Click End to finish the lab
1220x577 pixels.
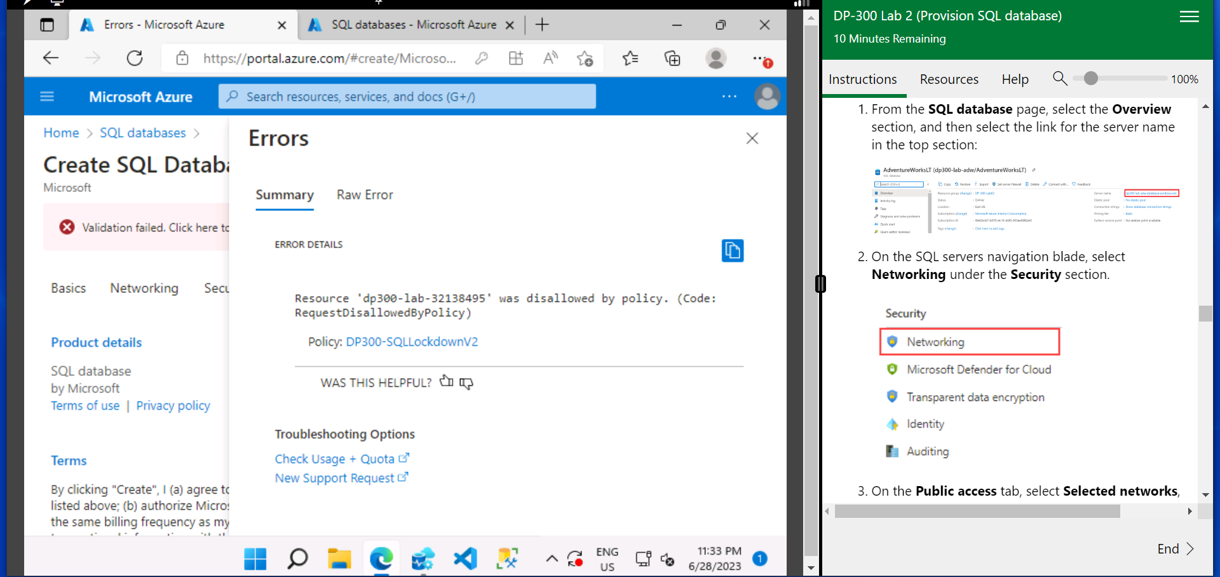coord(1175,549)
